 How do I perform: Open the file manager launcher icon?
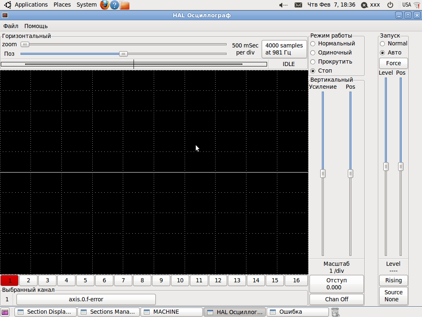pos(124,5)
